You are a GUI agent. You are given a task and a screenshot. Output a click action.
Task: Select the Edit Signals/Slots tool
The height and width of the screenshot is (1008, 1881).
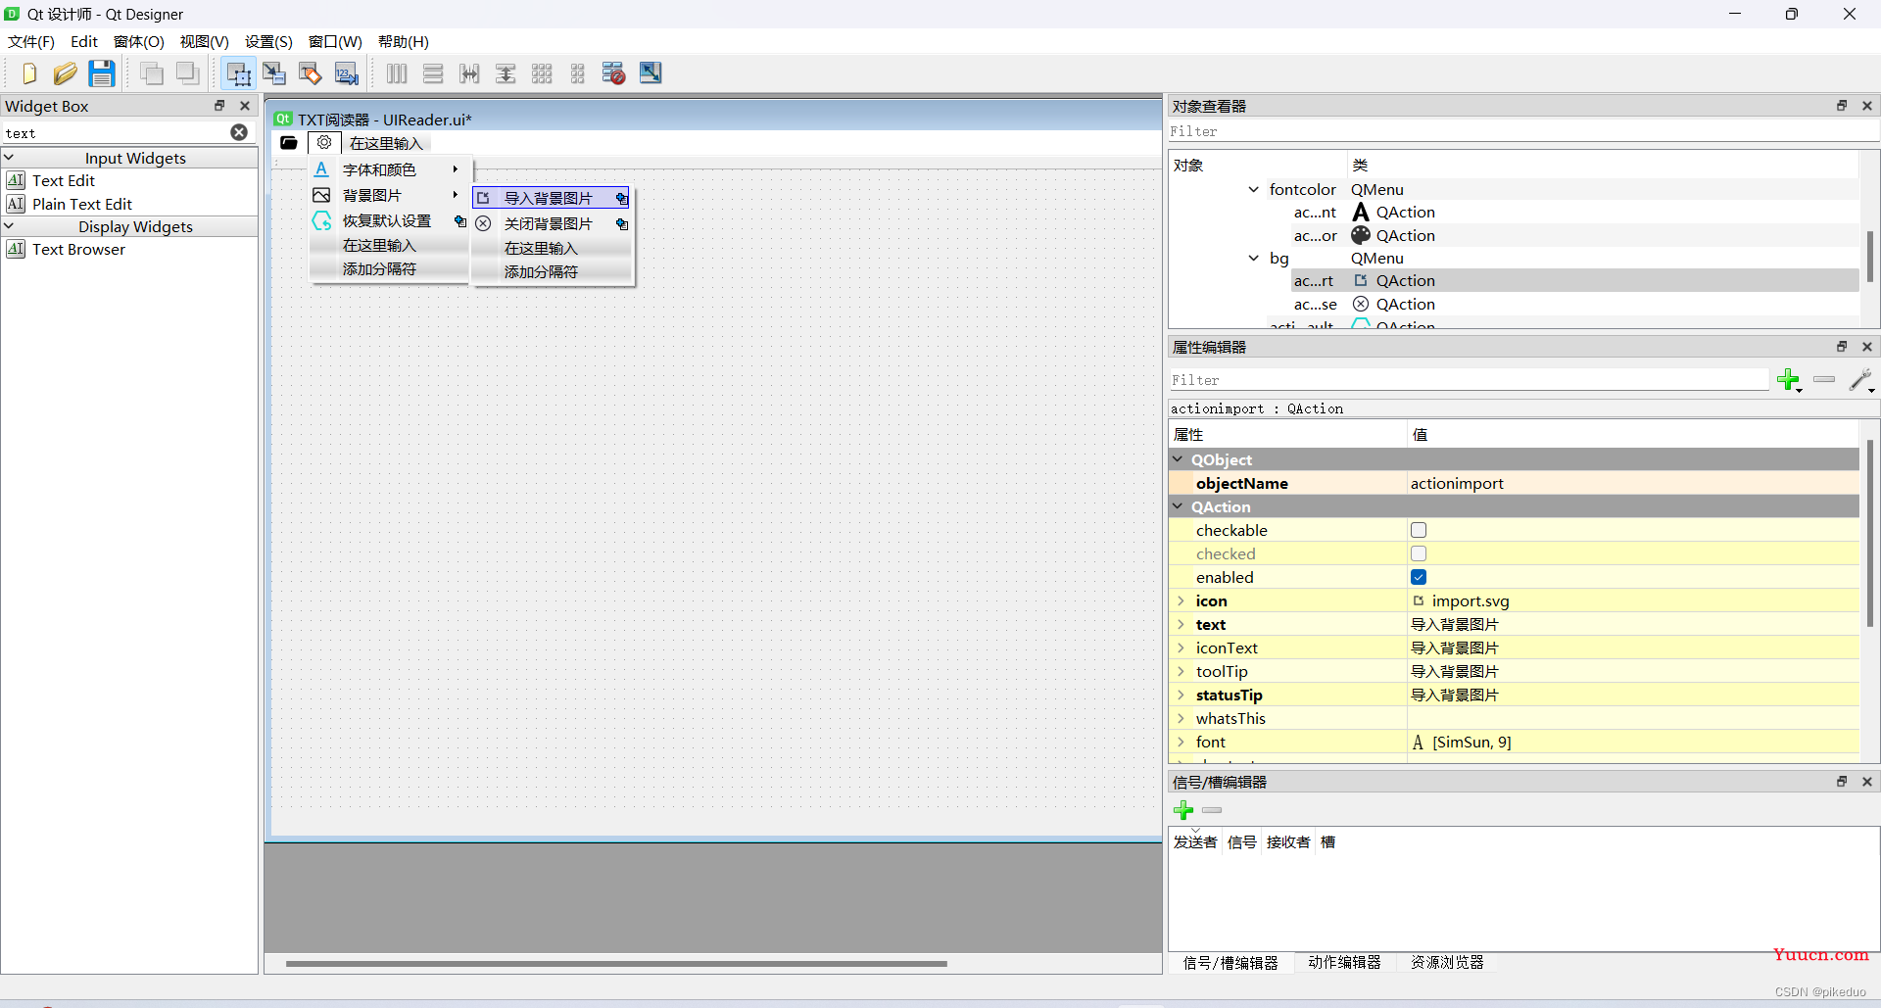point(274,73)
